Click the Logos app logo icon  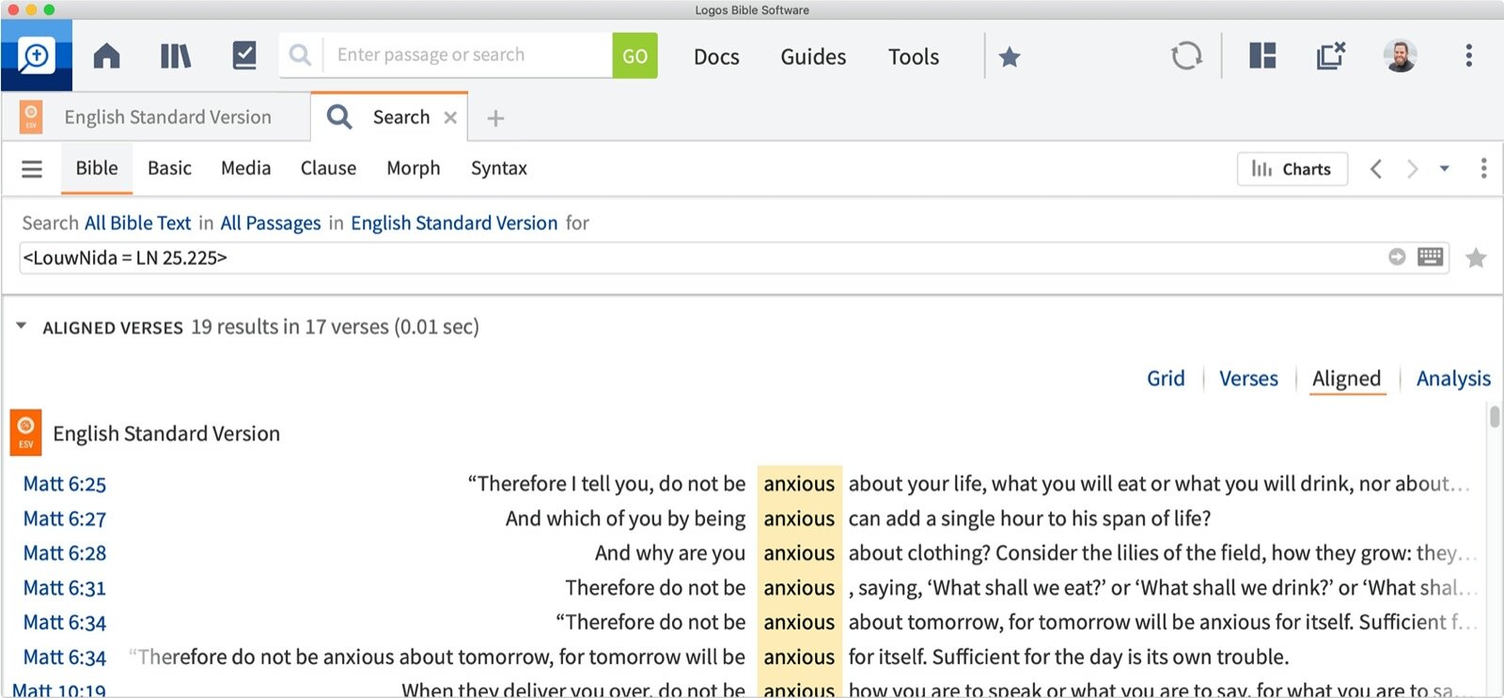(x=37, y=56)
